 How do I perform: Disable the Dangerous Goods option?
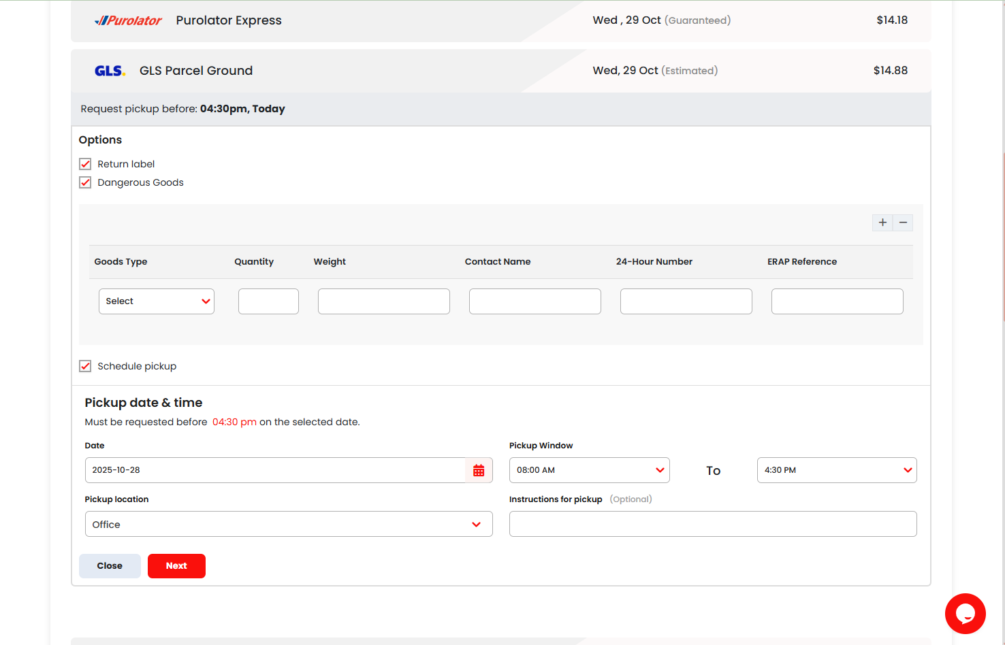85,182
